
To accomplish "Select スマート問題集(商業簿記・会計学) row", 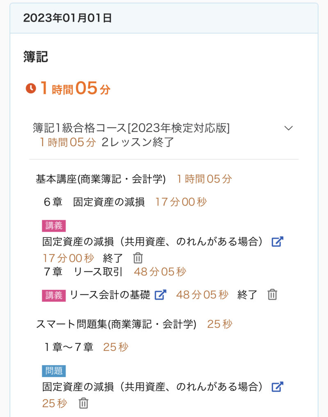I will tap(116, 324).
